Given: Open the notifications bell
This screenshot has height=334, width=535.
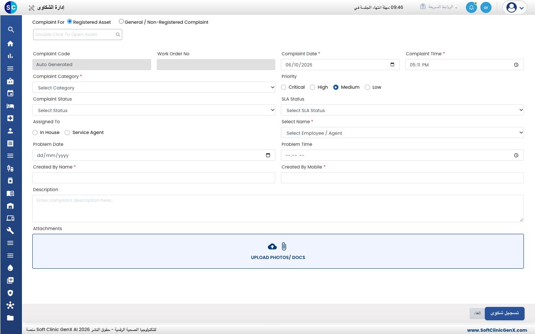Looking at the screenshot, I should [471, 7].
